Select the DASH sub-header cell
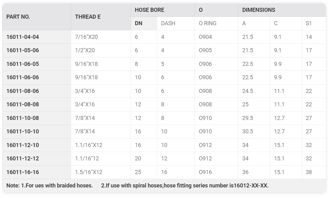The height and width of the screenshot is (198, 330). [x=176, y=23]
